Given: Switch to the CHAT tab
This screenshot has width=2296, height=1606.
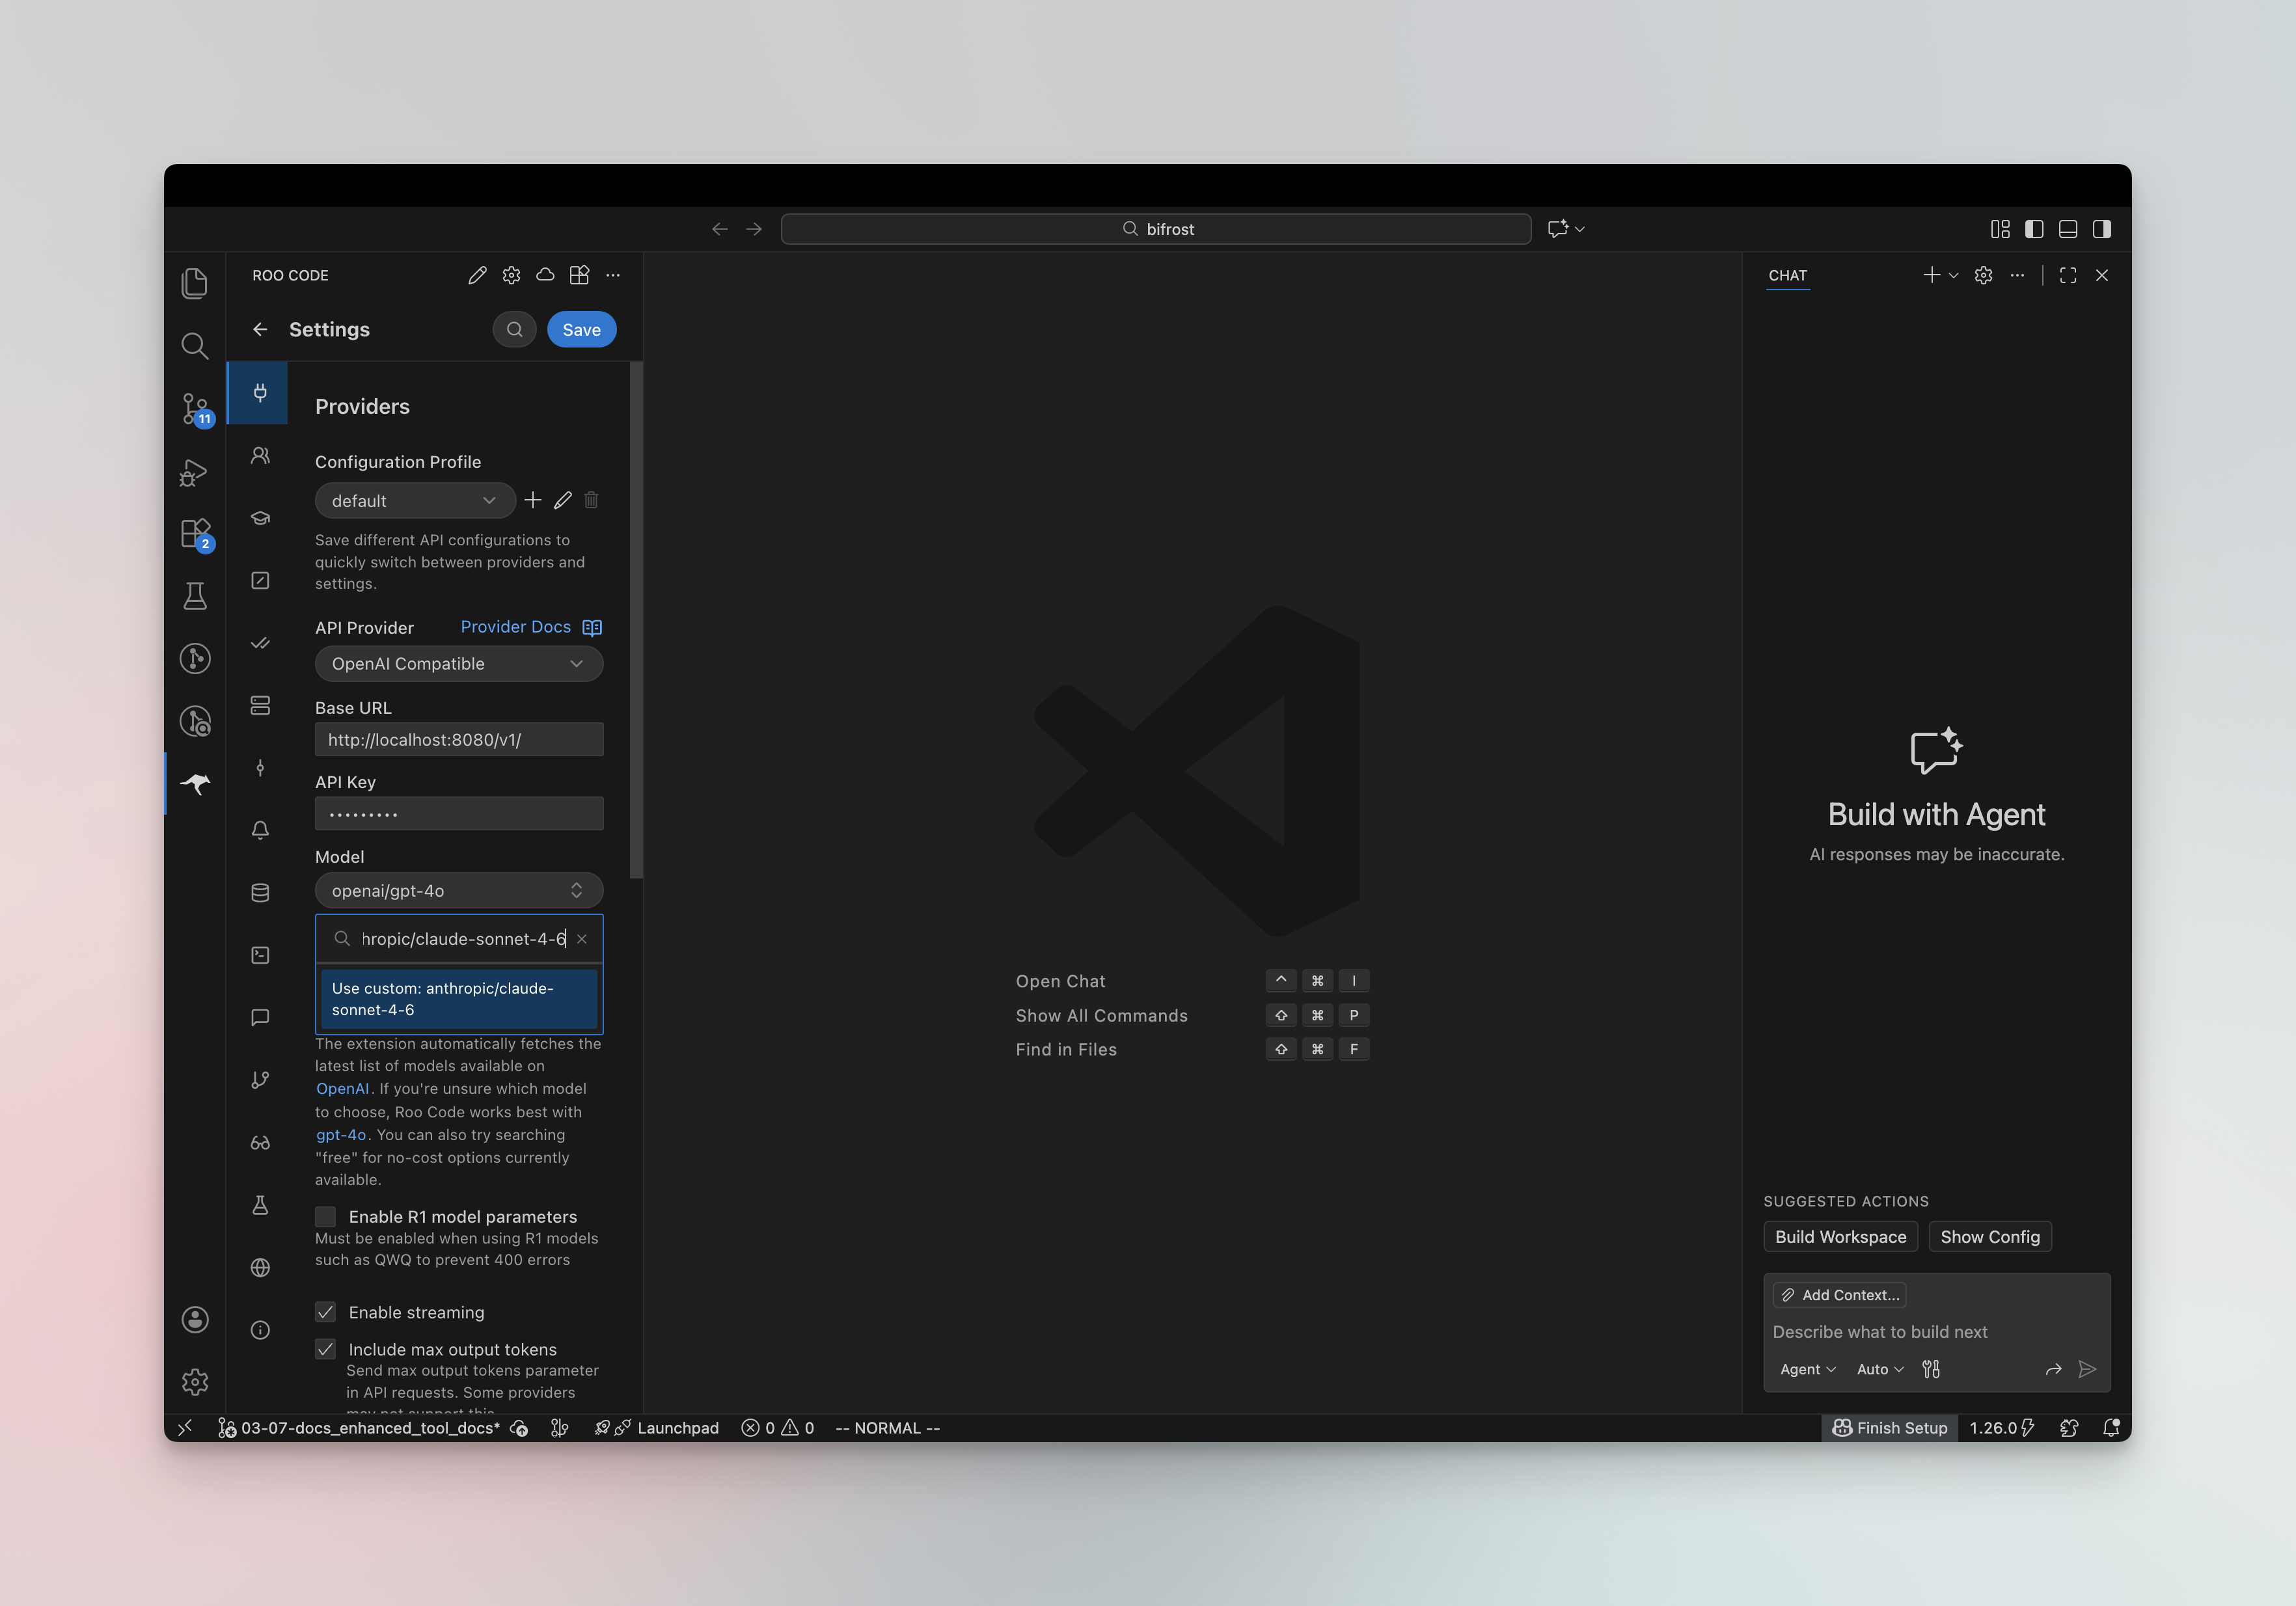Looking at the screenshot, I should coord(1787,275).
